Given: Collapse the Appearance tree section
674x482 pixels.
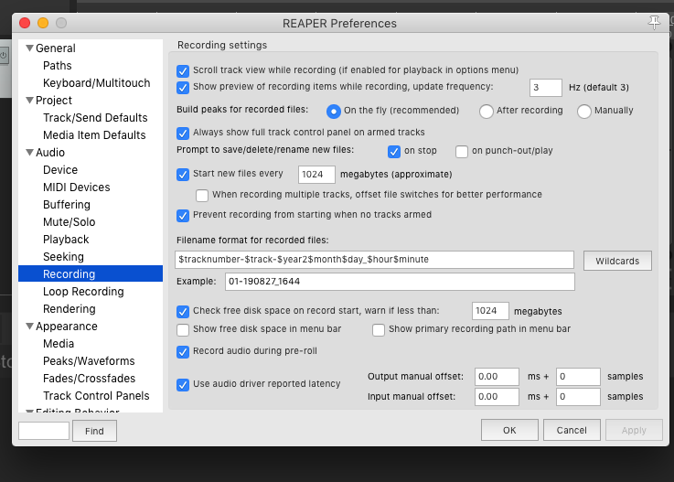Looking at the screenshot, I should [29, 327].
